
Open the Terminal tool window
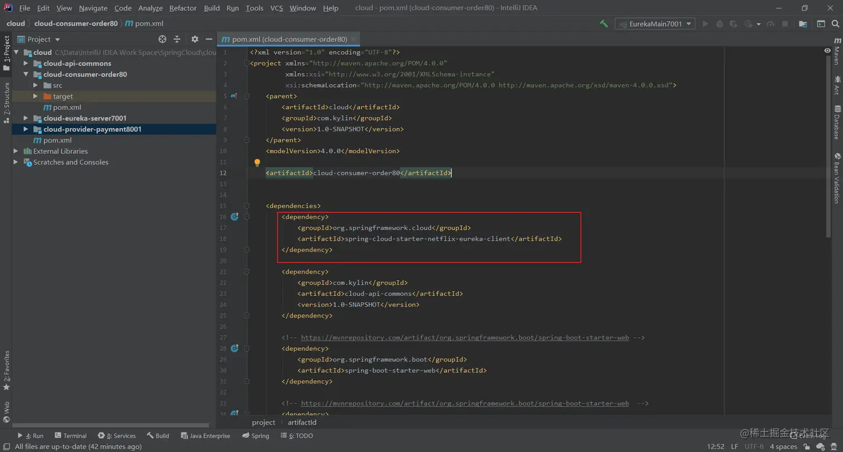pos(70,436)
